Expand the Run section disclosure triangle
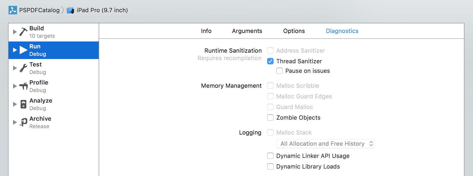Image resolution: width=473 pixels, height=176 pixels. [15, 50]
